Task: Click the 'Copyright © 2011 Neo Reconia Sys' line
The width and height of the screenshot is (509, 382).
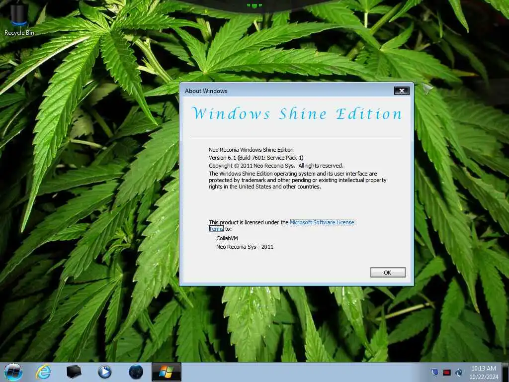Action: pyautogui.click(x=276, y=166)
